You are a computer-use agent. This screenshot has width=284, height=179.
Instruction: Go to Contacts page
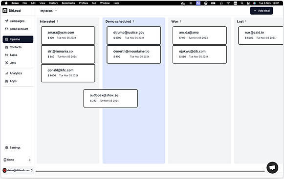13,47
